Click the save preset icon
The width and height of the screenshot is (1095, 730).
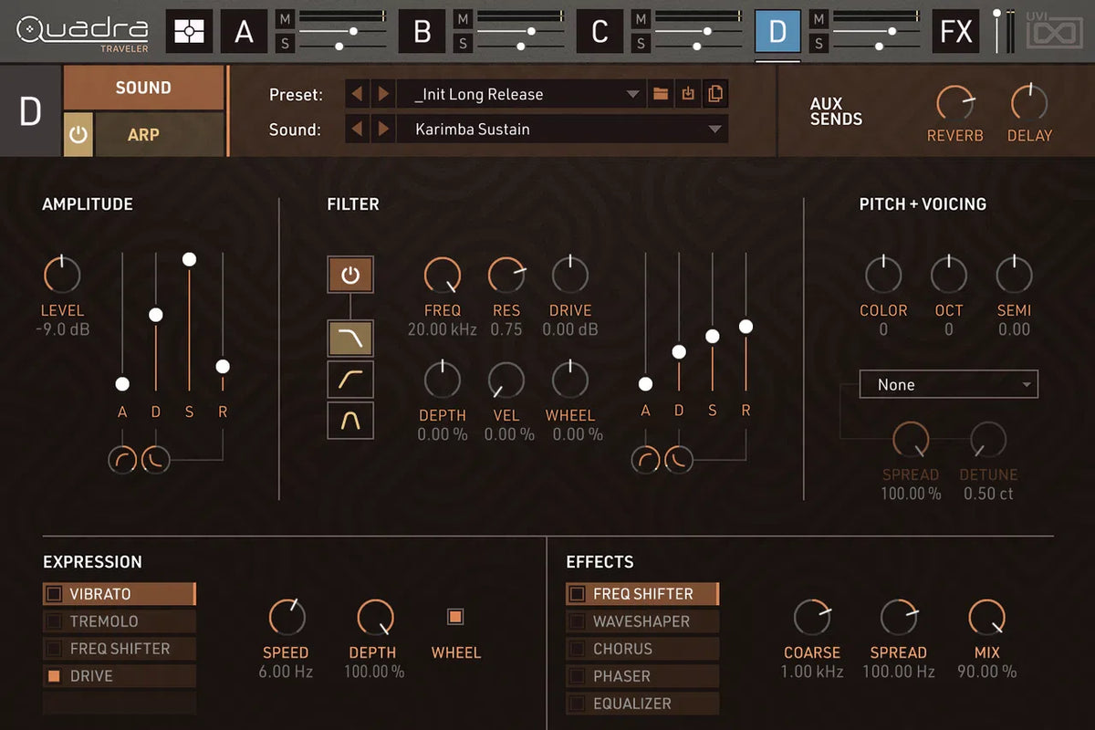coord(688,94)
